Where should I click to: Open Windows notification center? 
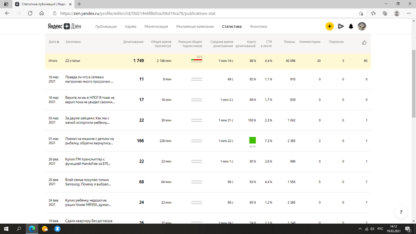408,229
